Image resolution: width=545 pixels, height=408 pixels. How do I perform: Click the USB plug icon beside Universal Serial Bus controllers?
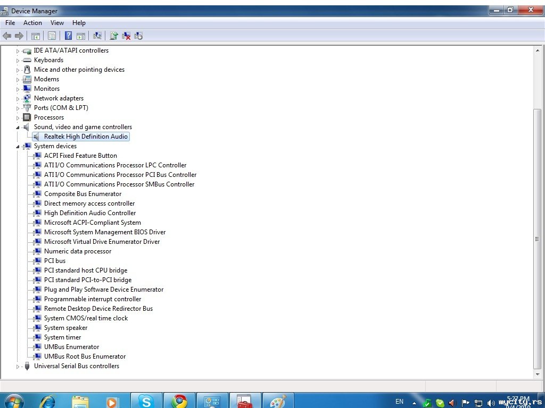[27, 366]
